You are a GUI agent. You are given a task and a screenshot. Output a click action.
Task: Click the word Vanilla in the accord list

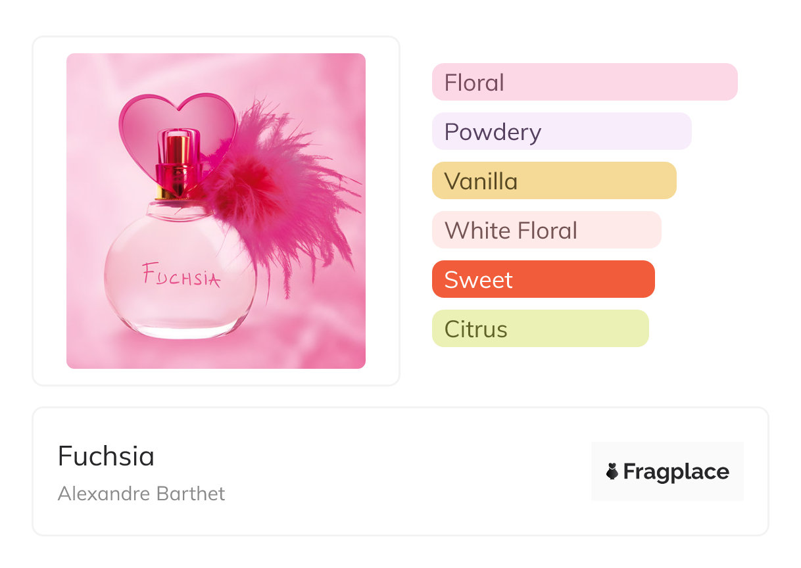click(x=481, y=181)
